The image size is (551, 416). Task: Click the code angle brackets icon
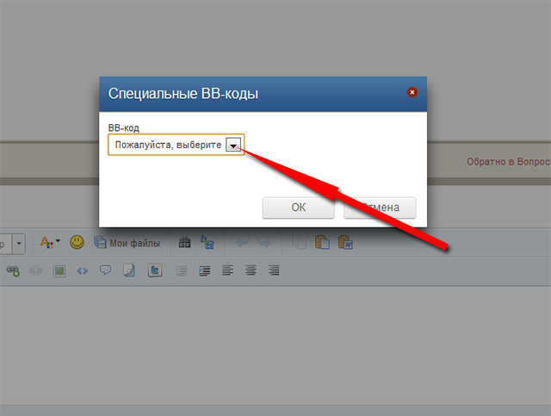83,270
